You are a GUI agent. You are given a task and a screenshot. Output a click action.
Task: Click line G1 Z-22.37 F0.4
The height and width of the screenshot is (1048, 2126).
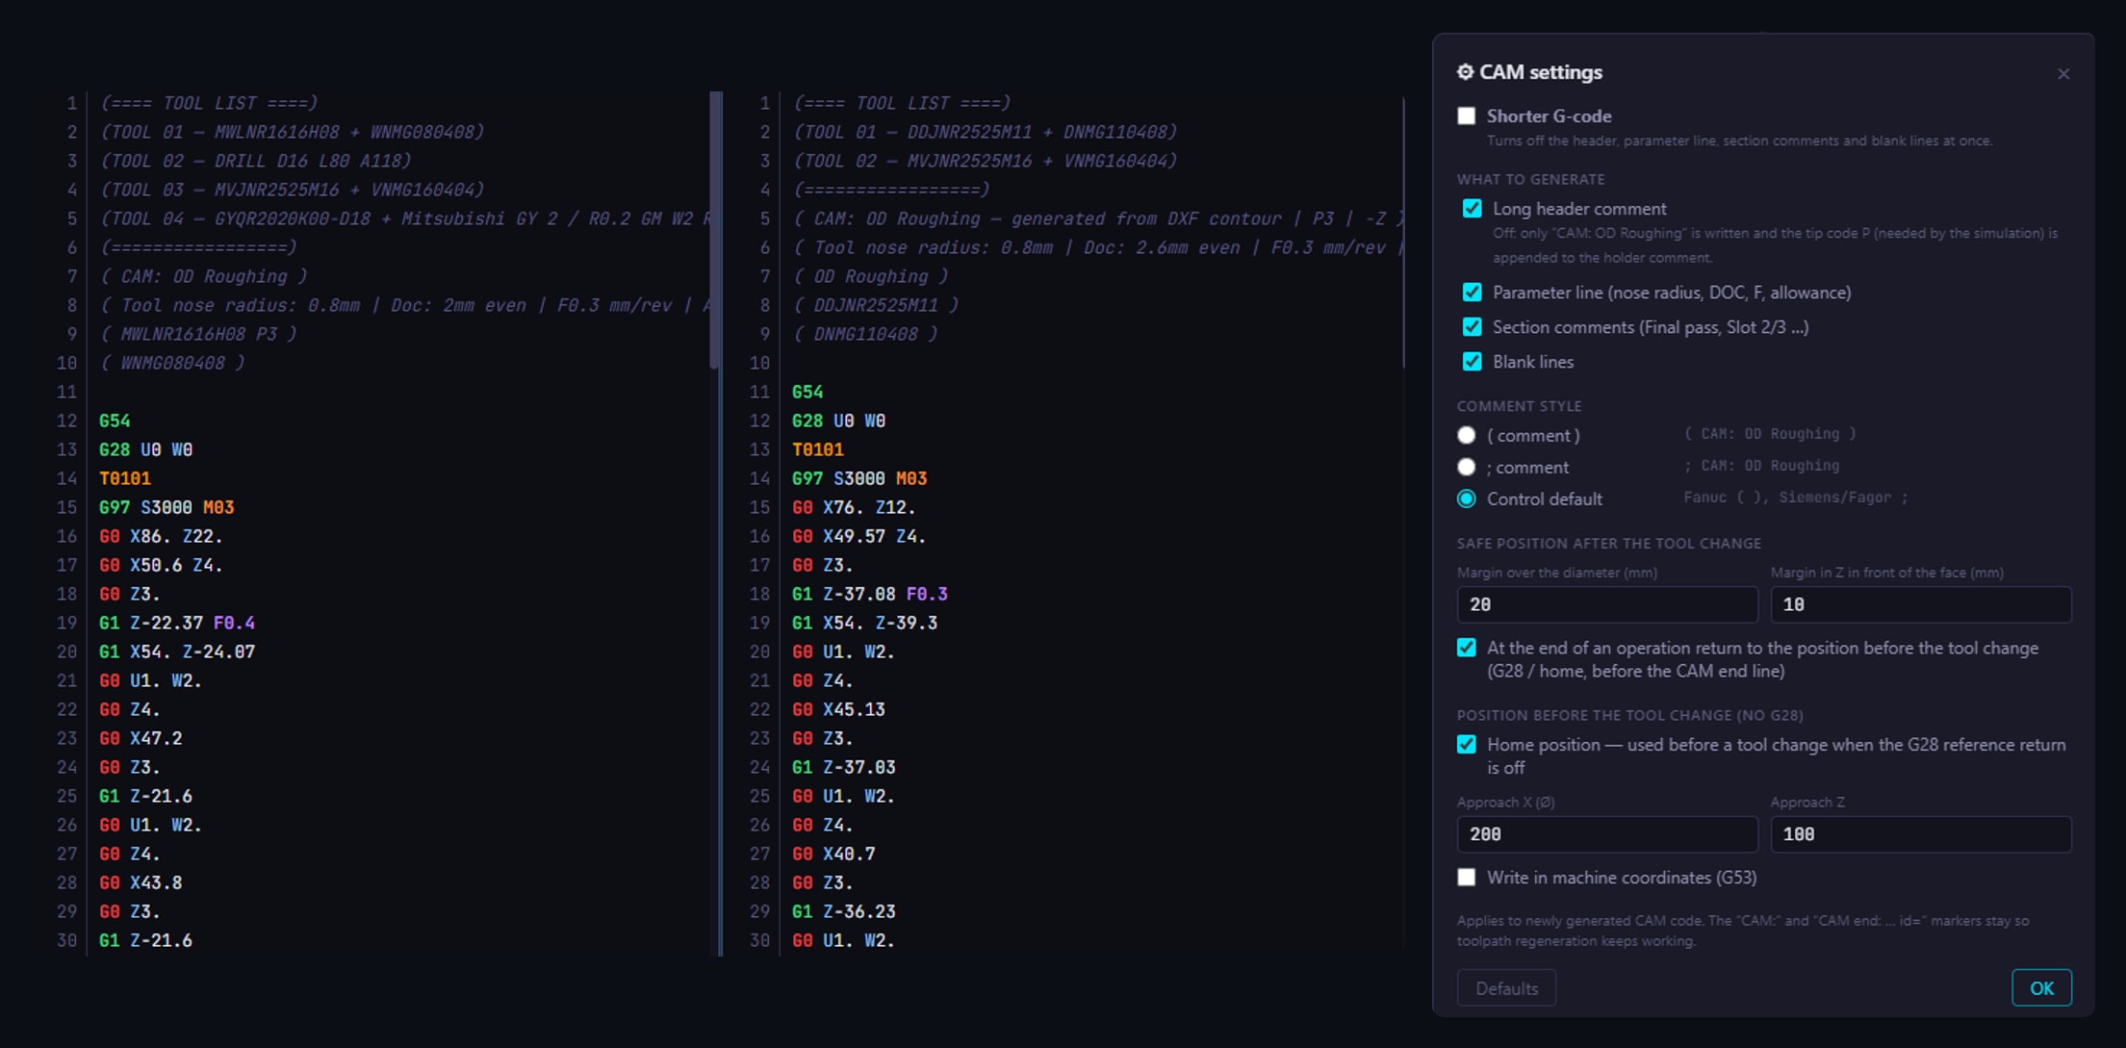177,623
